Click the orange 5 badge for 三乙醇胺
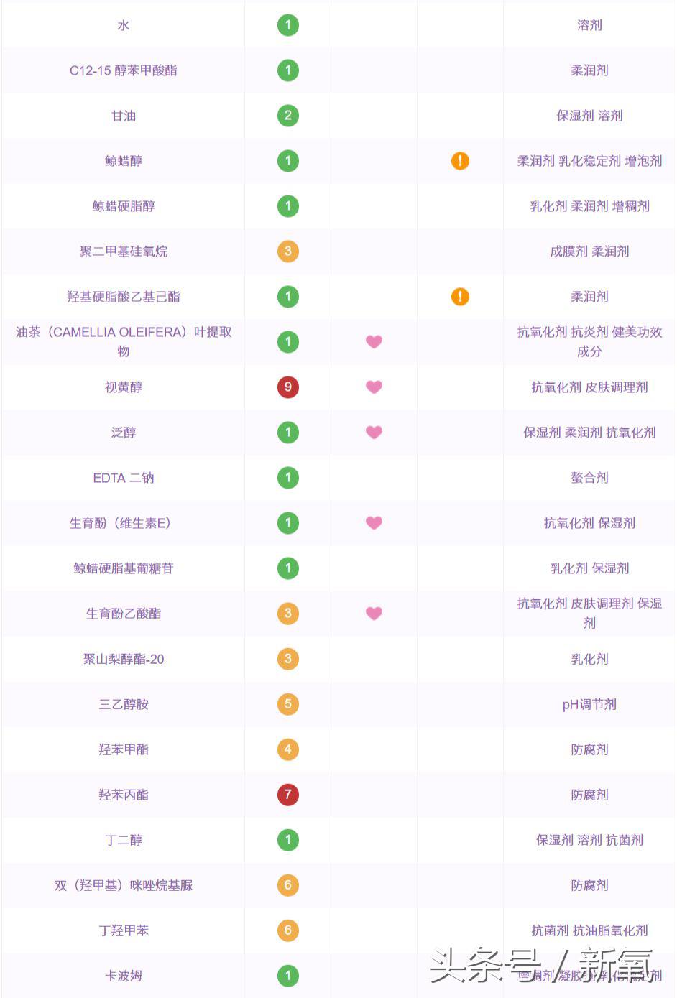The height and width of the screenshot is (998, 677). tap(288, 704)
